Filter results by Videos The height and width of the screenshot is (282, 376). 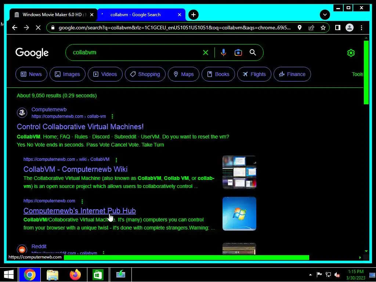point(105,74)
